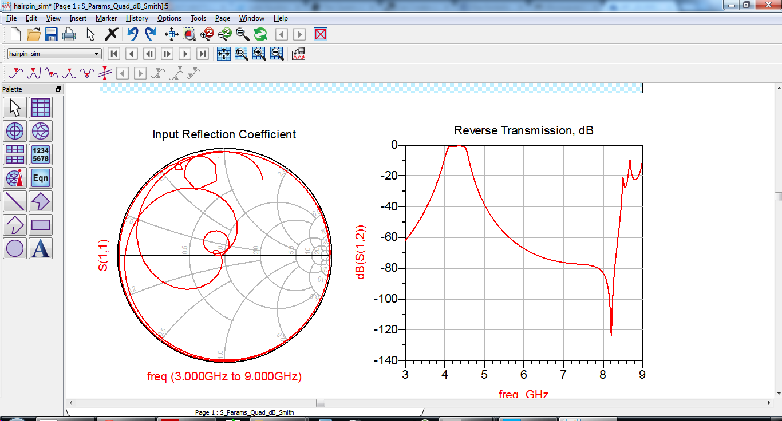Zoom in on plot (blue grid plus)
This screenshot has height=421, width=782.
pos(259,54)
